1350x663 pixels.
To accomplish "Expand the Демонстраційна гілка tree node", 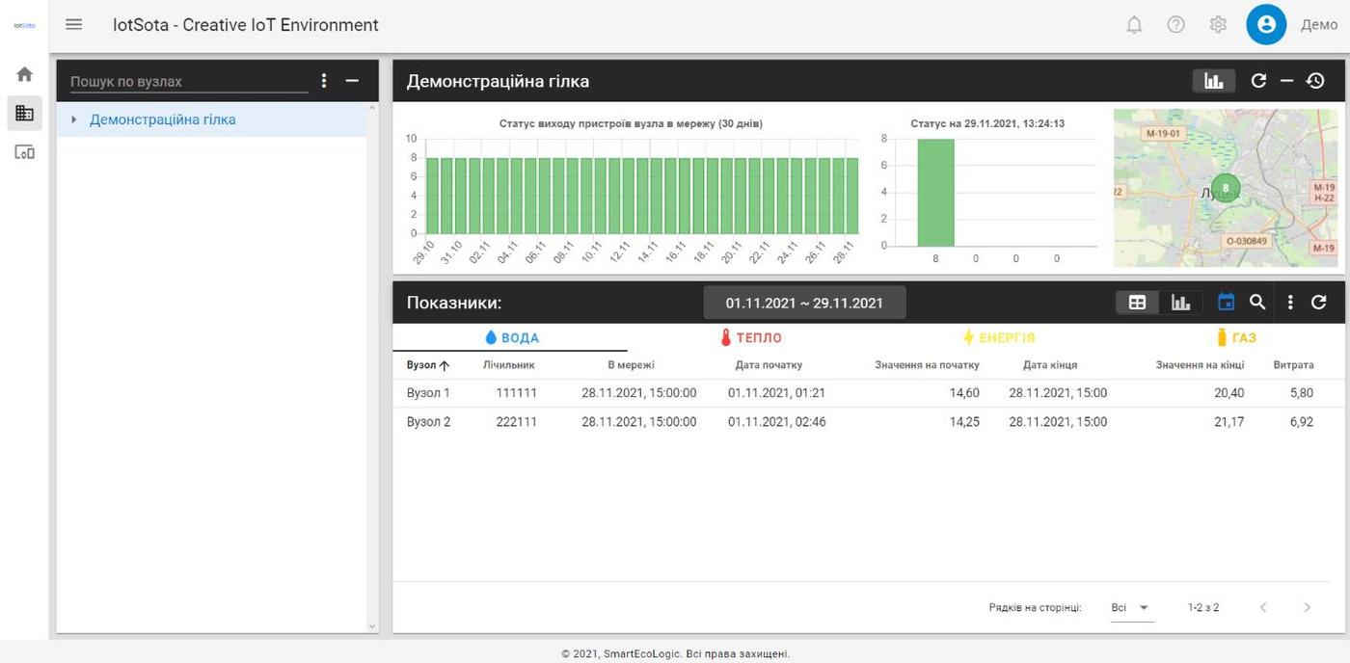I will click(74, 120).
